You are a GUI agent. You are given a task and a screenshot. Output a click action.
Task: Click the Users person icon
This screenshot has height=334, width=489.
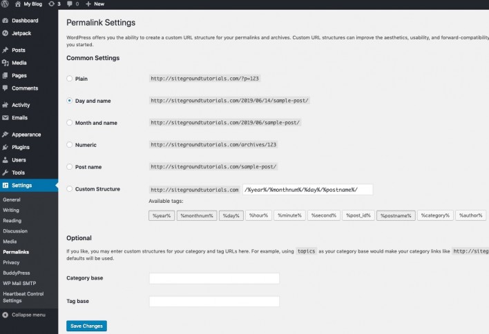(5, 160)
